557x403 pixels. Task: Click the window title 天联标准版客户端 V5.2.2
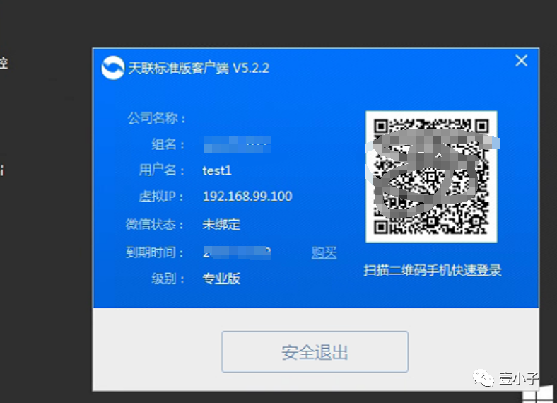(x=199, y=68)
